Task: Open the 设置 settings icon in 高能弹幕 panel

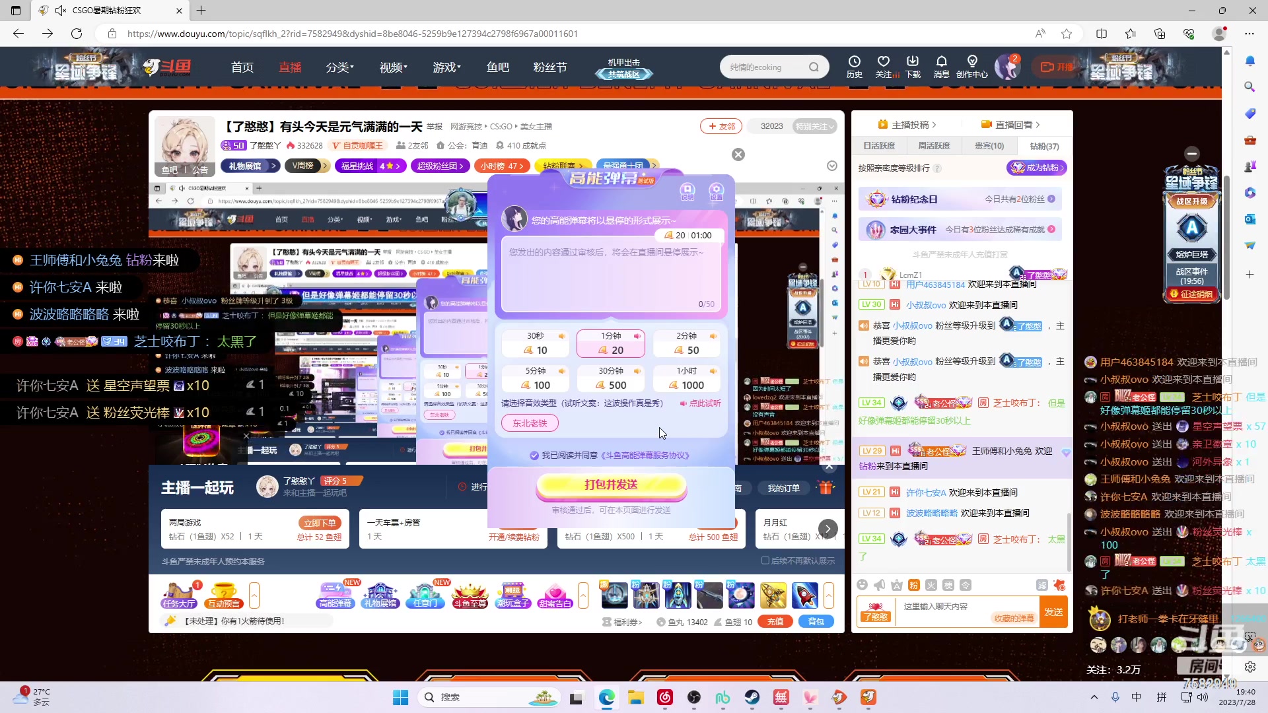Action: click(x=717, y=191)
